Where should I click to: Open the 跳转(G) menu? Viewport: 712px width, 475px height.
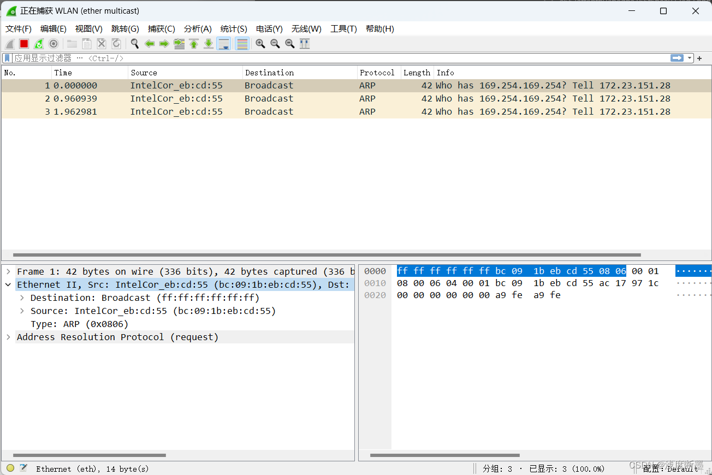(125, 29)
